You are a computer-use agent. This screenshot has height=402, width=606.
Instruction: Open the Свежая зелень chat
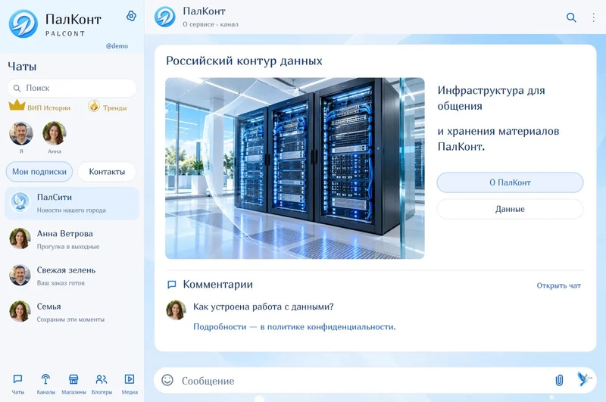(72, 276)
